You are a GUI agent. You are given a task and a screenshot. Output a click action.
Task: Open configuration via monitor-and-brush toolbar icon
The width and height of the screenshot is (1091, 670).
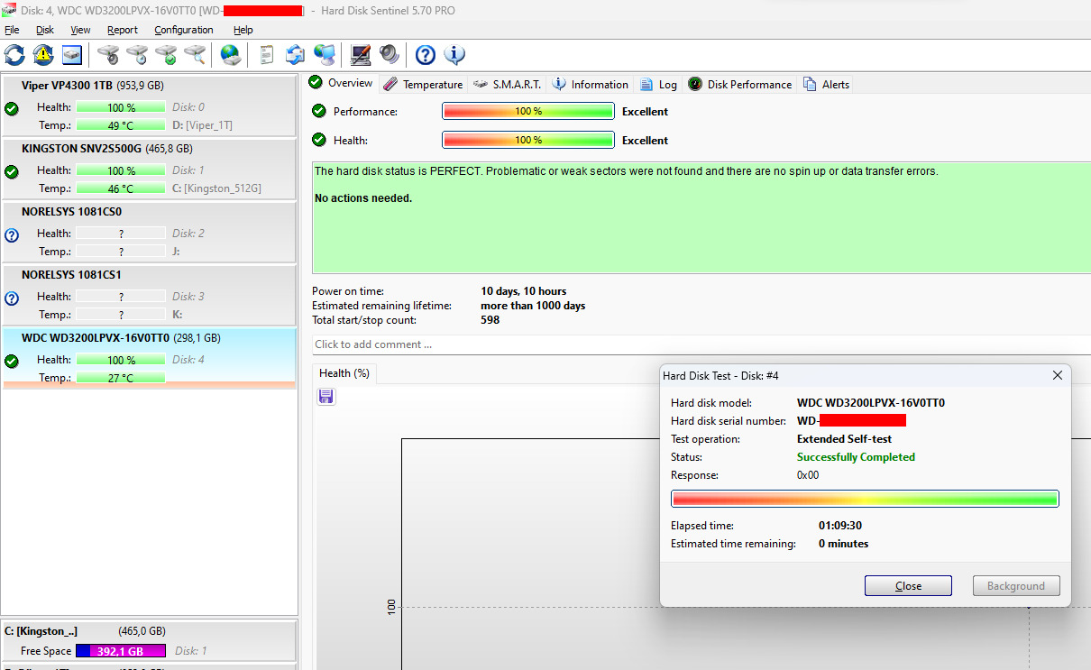361,55
